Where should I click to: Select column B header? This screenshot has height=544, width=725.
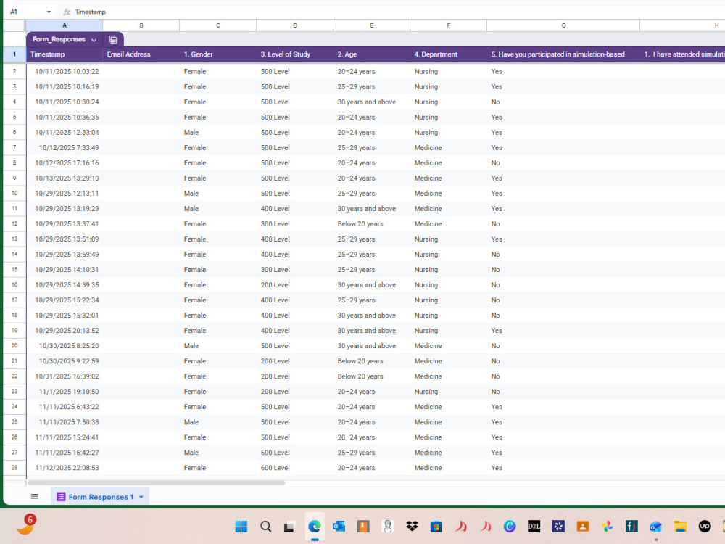click(141, 25)
